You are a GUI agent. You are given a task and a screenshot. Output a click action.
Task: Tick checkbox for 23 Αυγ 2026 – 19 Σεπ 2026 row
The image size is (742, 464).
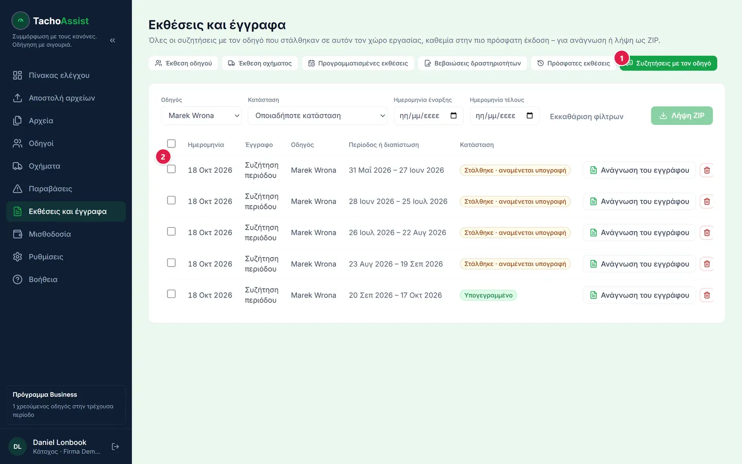point(172,262)
